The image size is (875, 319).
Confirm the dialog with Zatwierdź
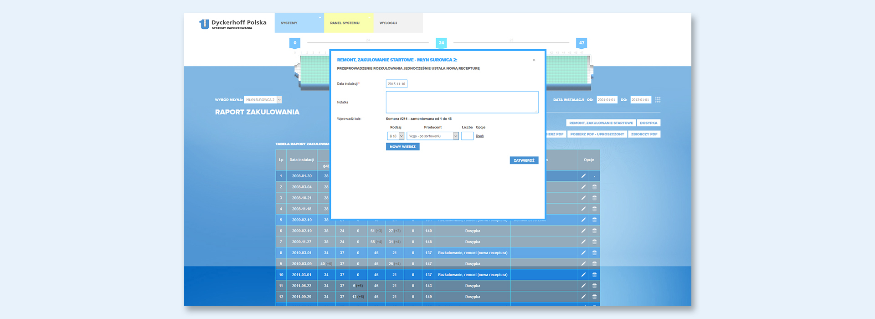click(524, 160)
